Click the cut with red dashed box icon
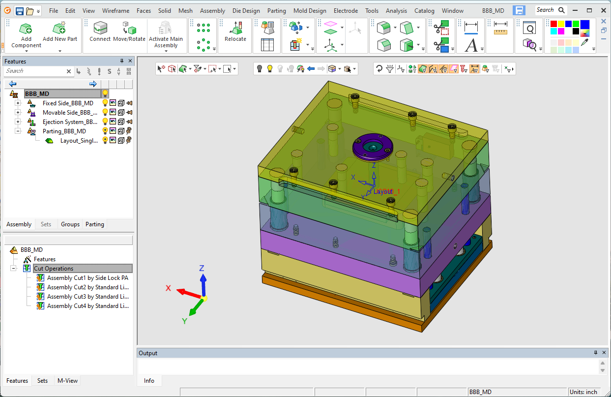The image size is (611, 397). (x=441, y=28)
